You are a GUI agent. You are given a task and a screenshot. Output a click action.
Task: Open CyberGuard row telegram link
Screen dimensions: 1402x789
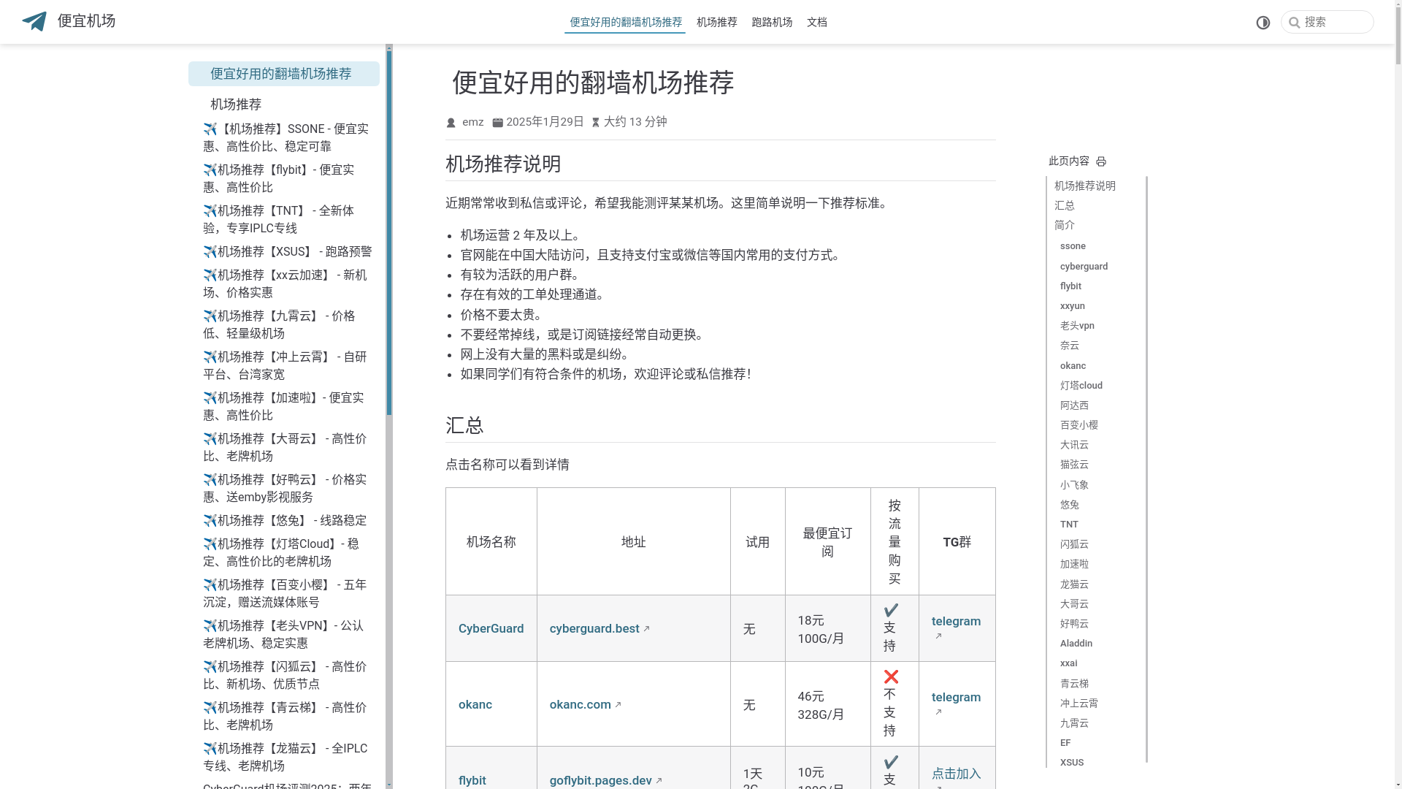[956, 628]
